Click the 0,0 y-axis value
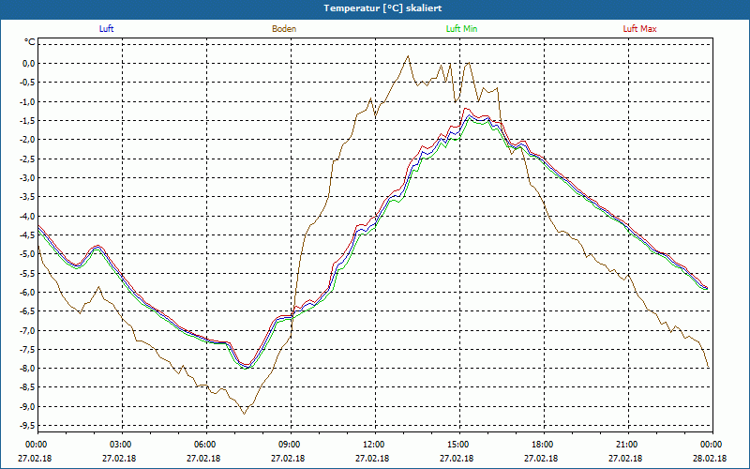 point(29,63)
